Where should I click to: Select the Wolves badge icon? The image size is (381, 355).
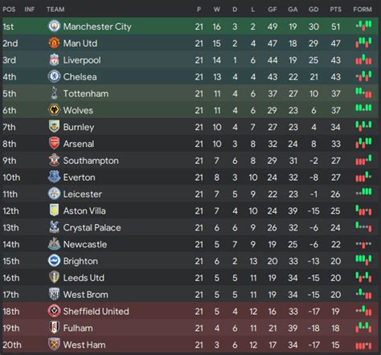point(55,110)
